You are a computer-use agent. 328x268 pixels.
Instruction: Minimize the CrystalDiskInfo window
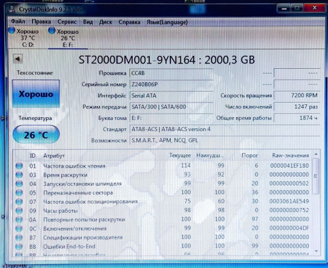(284, 8)
